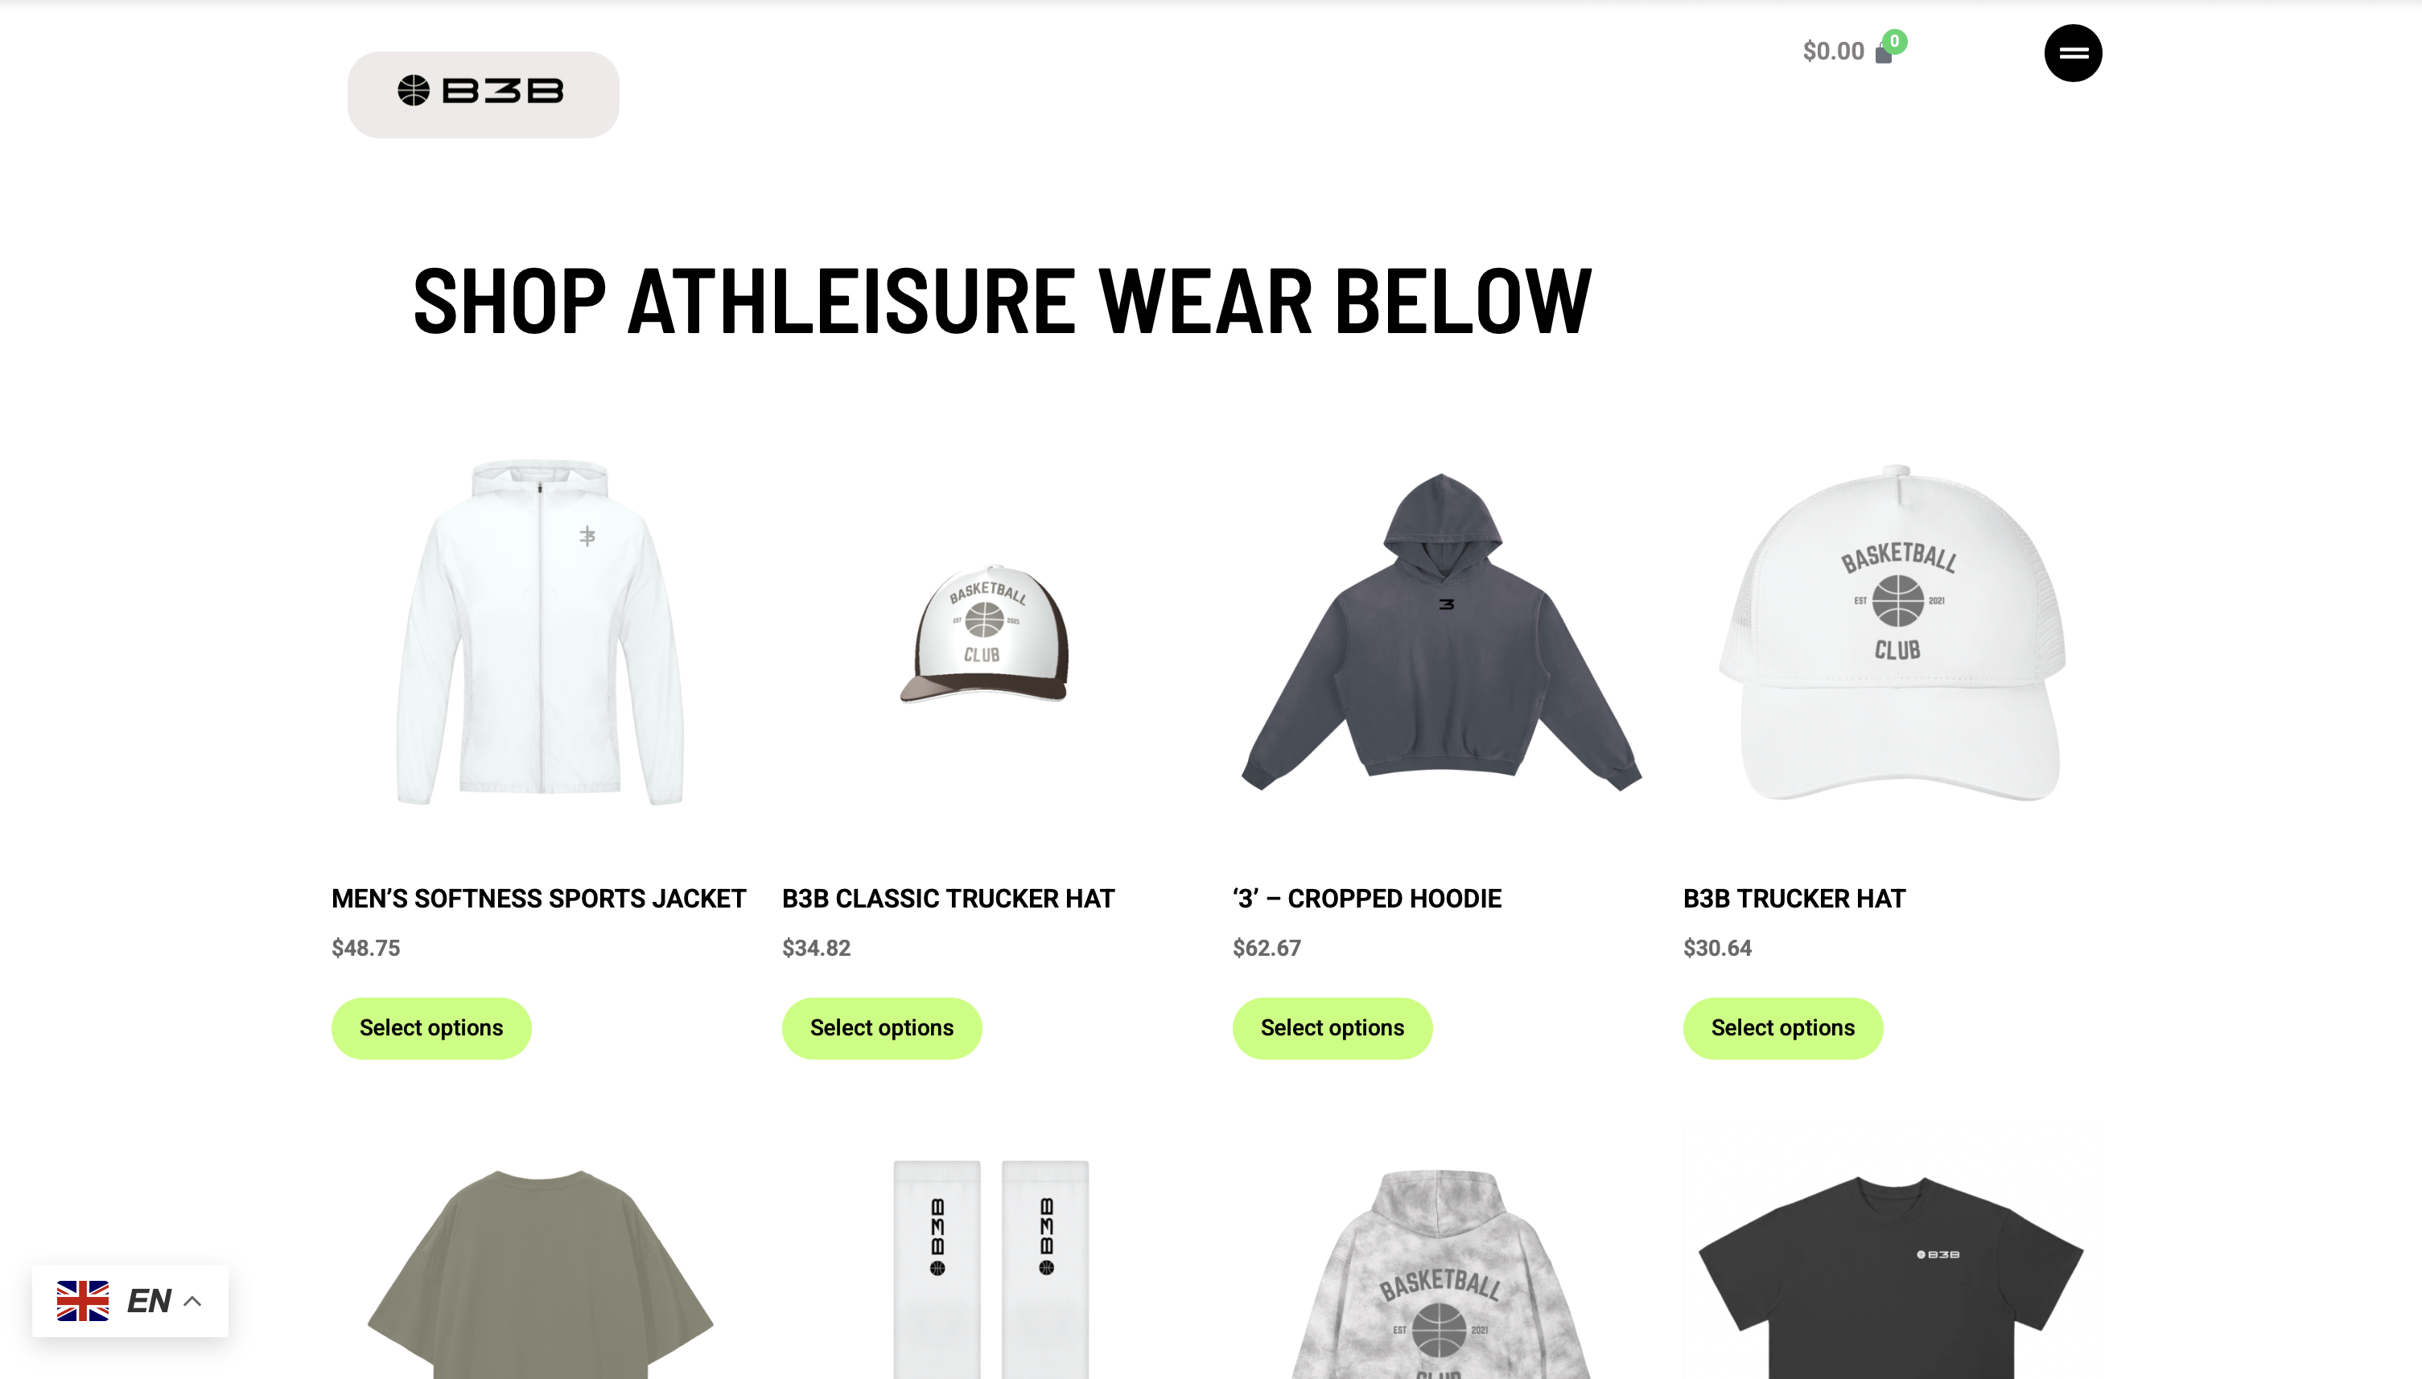The height and width of the screenshot is (1379, 2422).
Task: Select options for B3B Trucker Hat
Action: [x=1782, y=1027]
